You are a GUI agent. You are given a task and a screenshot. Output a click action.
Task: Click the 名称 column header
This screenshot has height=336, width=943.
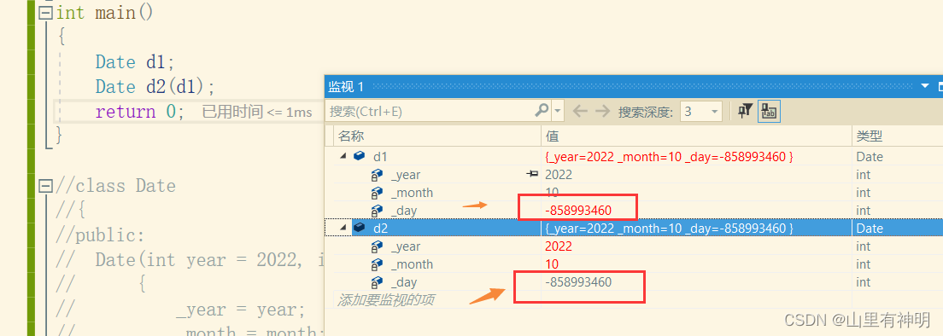click(x=437, y=136)
